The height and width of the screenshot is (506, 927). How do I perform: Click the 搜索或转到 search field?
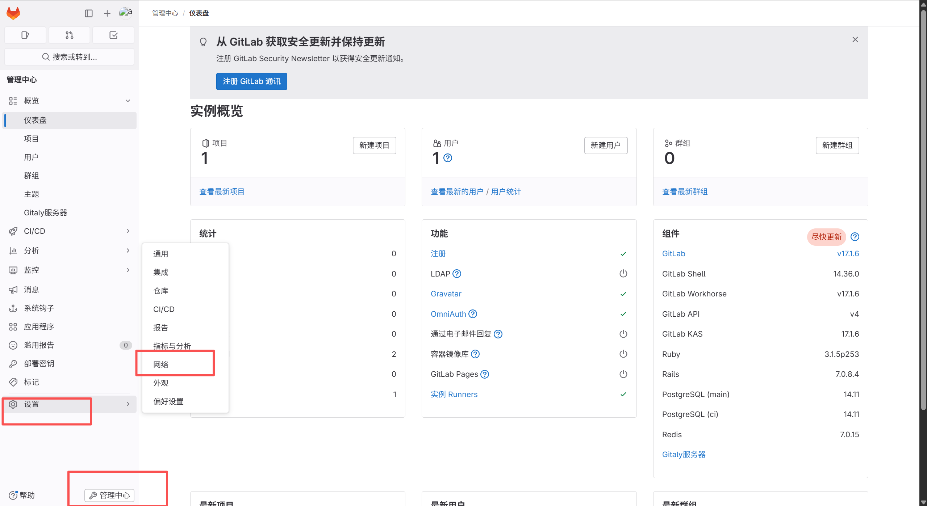click(69, 57)
